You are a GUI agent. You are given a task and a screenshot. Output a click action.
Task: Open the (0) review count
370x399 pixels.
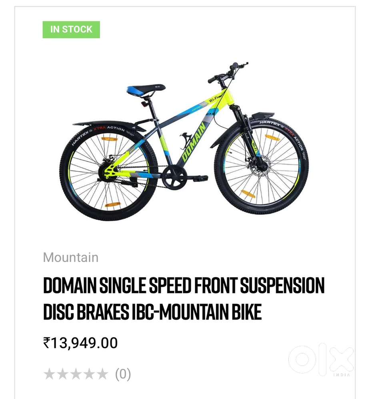point(123,374)
